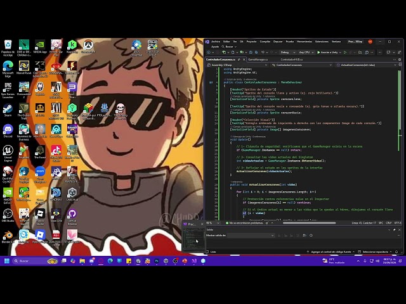The width and height of the screenshot is (406, 304).
Task: Launch Blender desktop shortcut
Action: click(8, 237)
